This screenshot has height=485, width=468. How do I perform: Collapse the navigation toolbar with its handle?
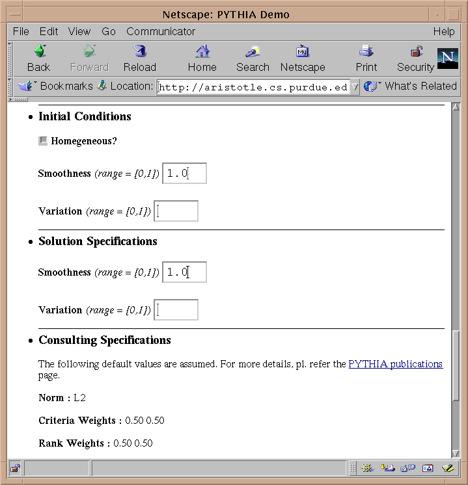click(10, 59)
